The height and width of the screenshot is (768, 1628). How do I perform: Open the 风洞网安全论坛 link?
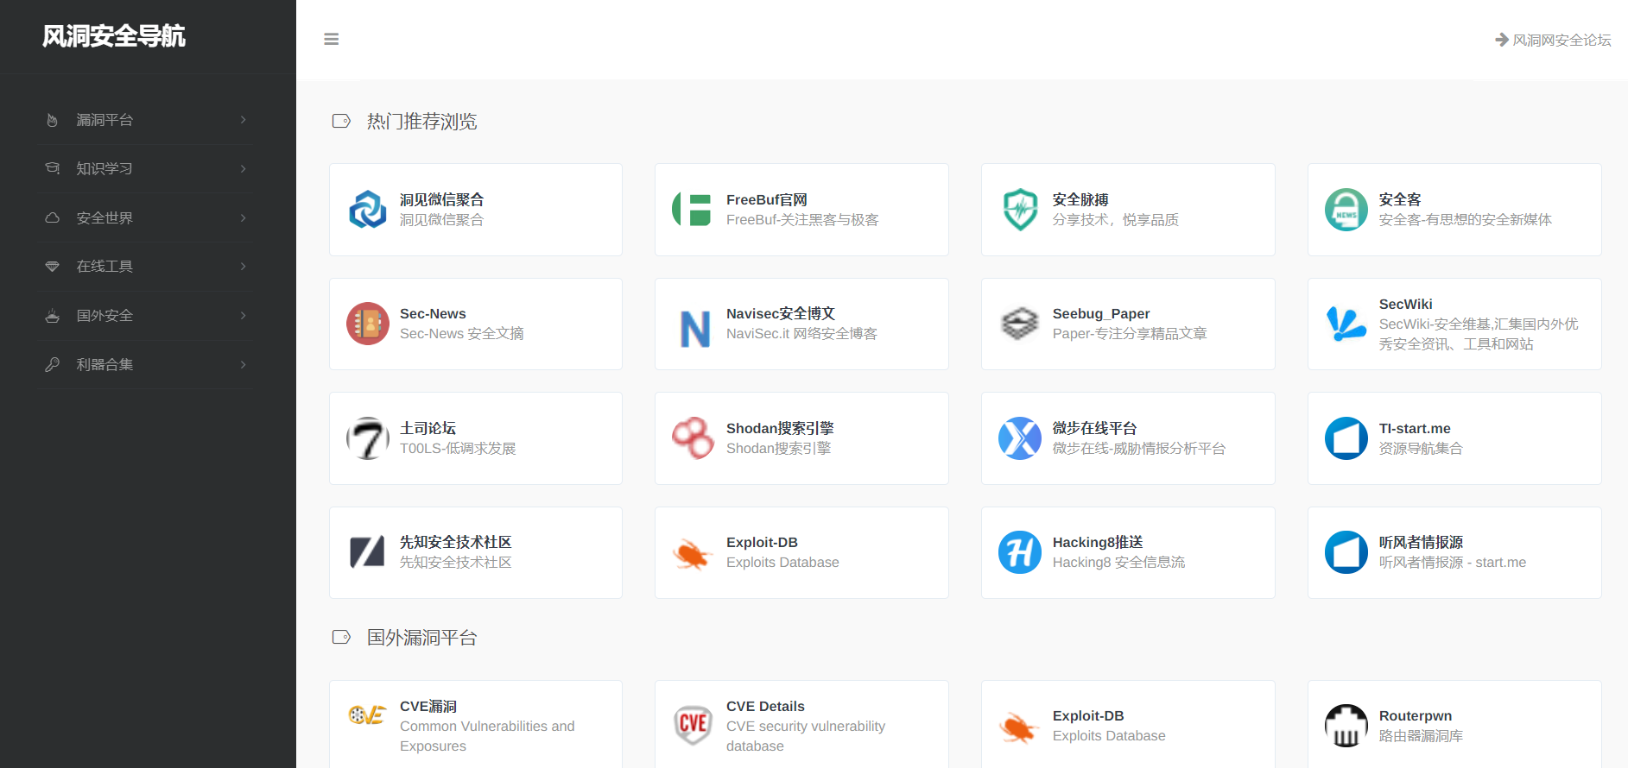tap(1553, 40)
